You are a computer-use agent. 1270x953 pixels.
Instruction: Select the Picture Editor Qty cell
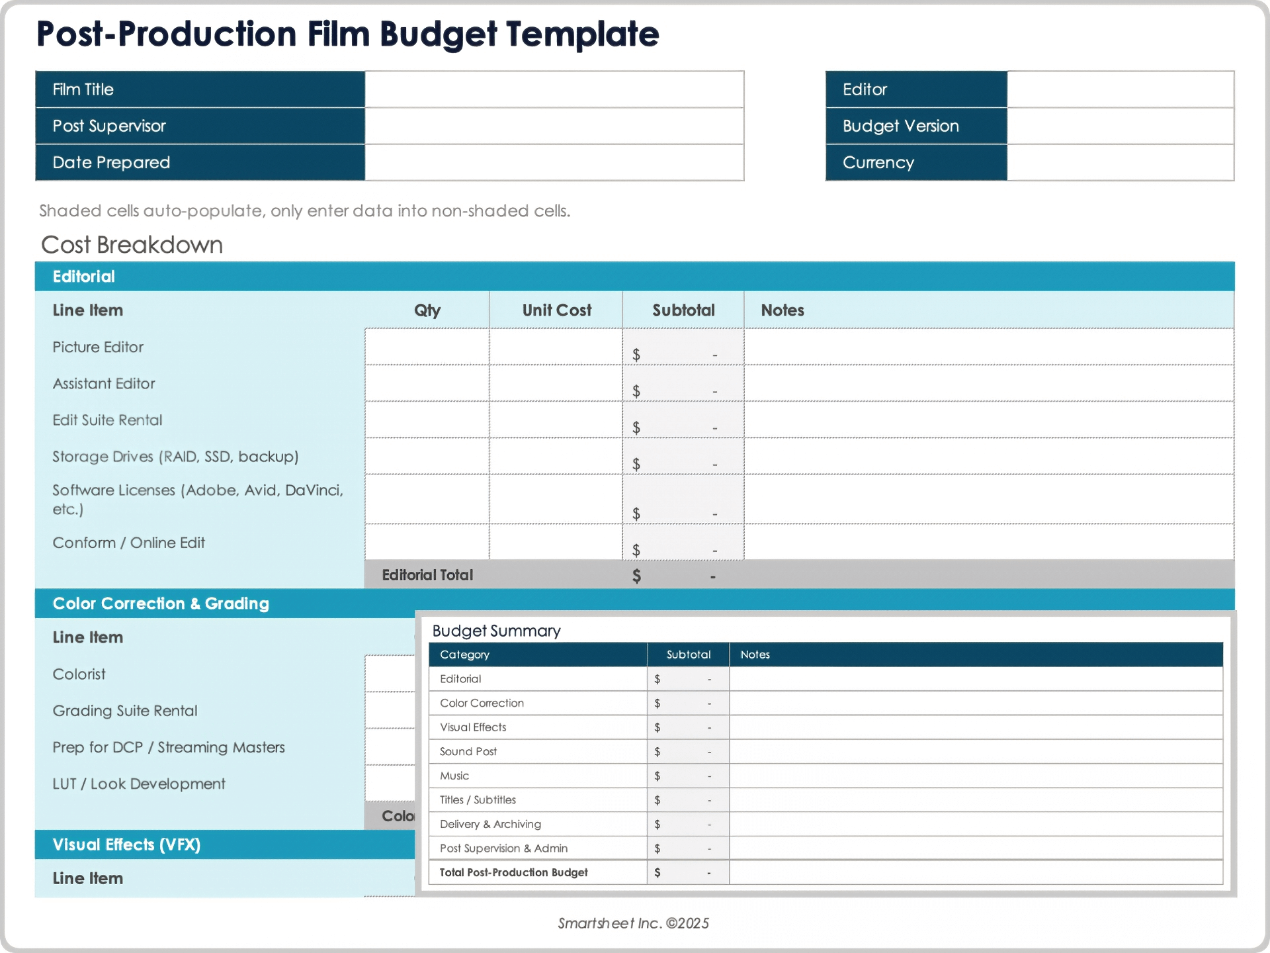(x=427, y=347)
